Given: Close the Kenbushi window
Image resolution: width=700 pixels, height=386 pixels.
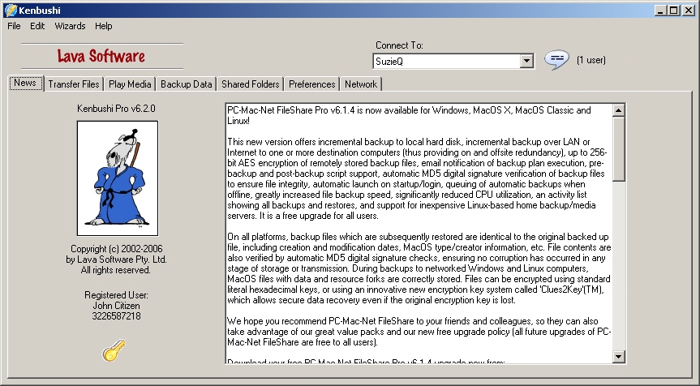Looking at the screenshot, I should (689, 11).
